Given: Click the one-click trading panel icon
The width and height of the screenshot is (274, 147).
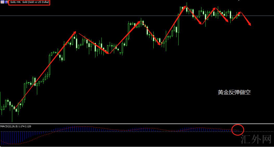Looking at the screenshot, I should tap(6, 2).
